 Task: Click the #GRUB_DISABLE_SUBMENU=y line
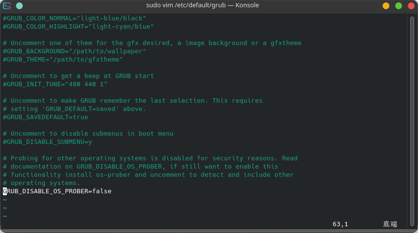(48, 142)
